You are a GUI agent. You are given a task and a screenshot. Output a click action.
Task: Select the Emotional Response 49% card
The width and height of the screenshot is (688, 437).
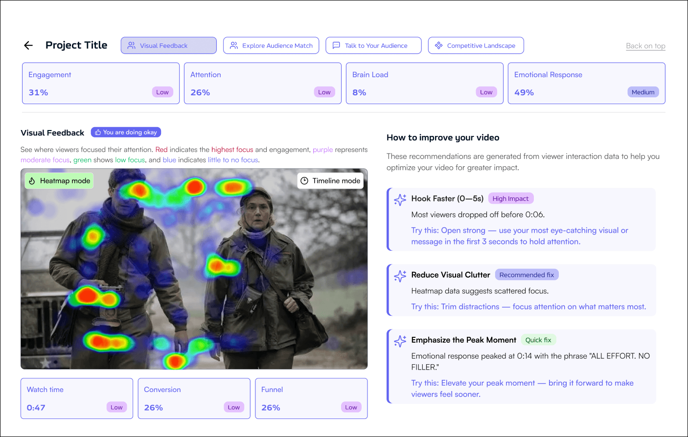coord(587,83)
